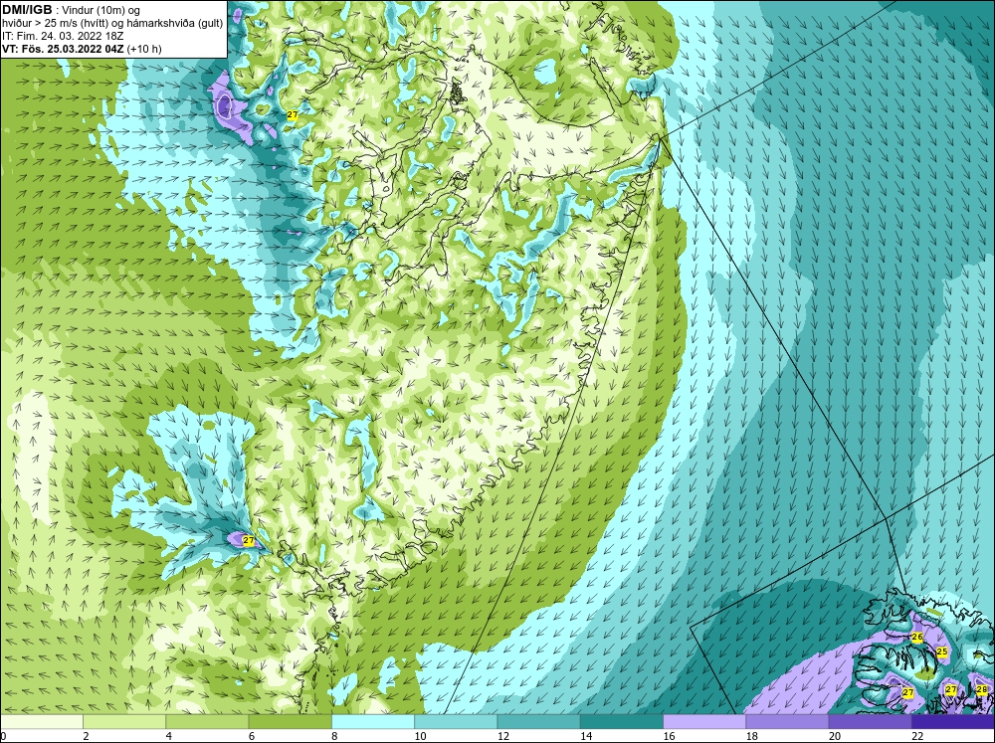Click the yellow 27 label inside the isolated purple patch
This screenshot has height=743, width=995.
pyautogui.click(x=248, y=541)
